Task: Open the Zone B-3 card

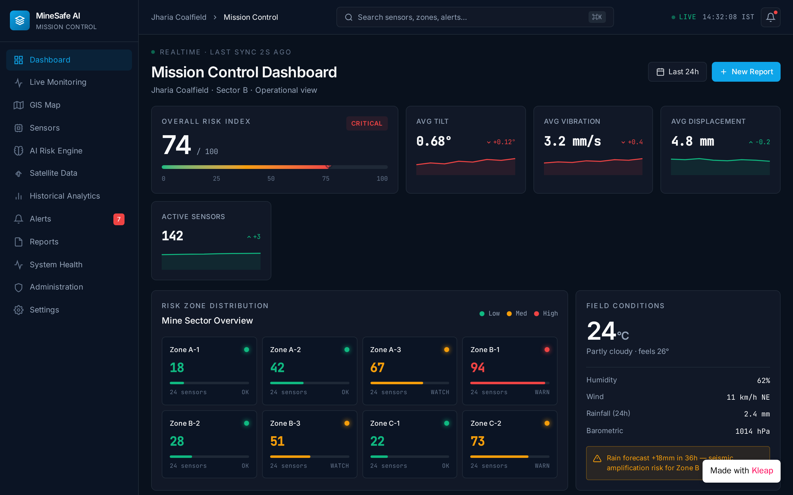Action: coord(309,444)
